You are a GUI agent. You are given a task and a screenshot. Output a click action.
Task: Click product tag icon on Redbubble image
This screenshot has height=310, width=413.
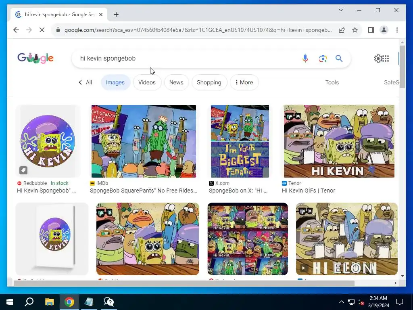23,170
